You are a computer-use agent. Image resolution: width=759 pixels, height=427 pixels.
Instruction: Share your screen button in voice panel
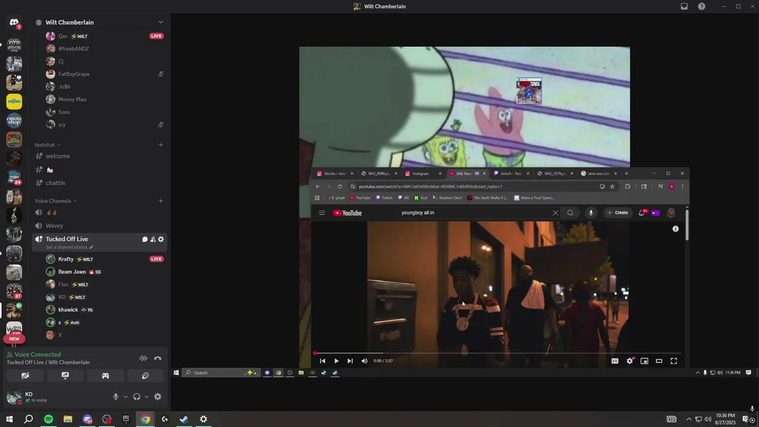tap(65, 375)
